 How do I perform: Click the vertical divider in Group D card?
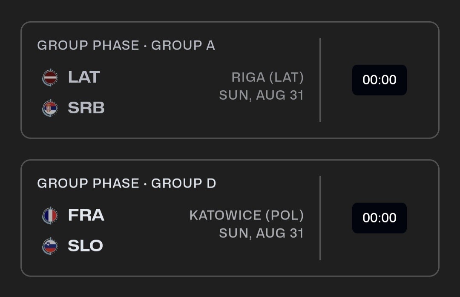click(x=320, y=218)
